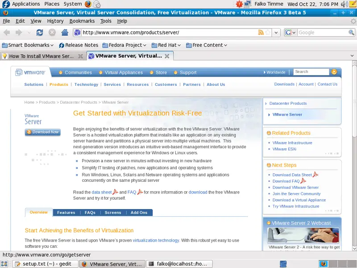Click the orange VMware site search go button

(x=334, y=72)
